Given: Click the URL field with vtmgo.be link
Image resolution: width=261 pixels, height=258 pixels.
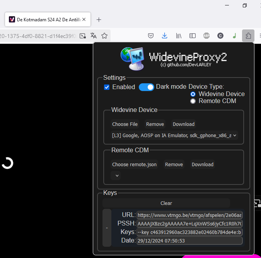Looking at the screenshot, I should (x=189, y=215).
